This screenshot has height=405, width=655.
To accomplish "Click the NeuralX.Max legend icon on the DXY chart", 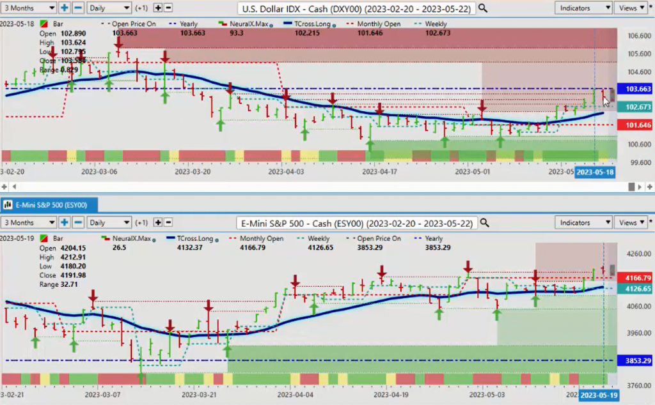I will click(223, 24).
